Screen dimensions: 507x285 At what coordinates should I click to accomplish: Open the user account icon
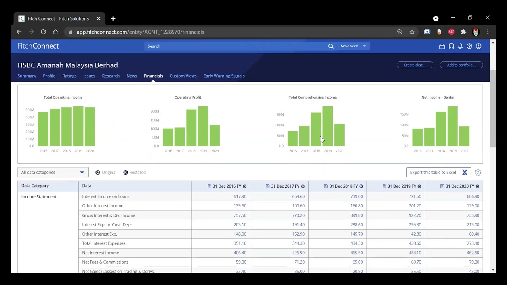point(478,46)
